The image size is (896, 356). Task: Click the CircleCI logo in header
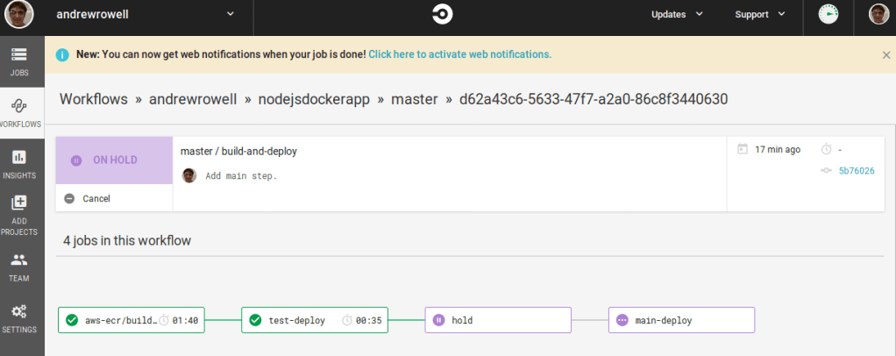point(442,14)
